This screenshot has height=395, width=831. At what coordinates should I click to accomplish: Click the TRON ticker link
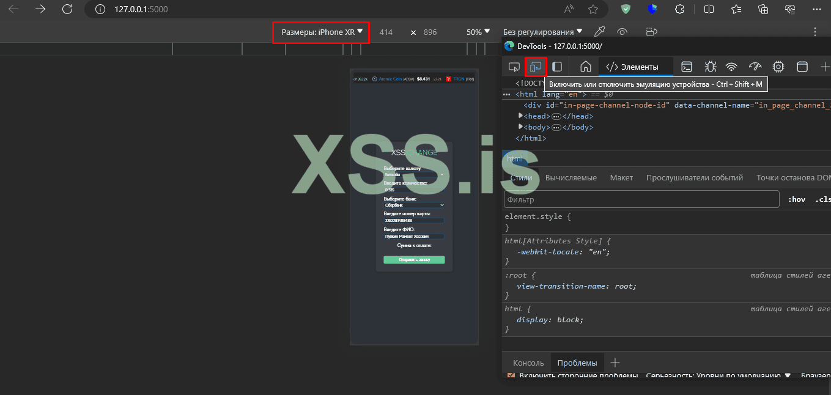(459, 79)
